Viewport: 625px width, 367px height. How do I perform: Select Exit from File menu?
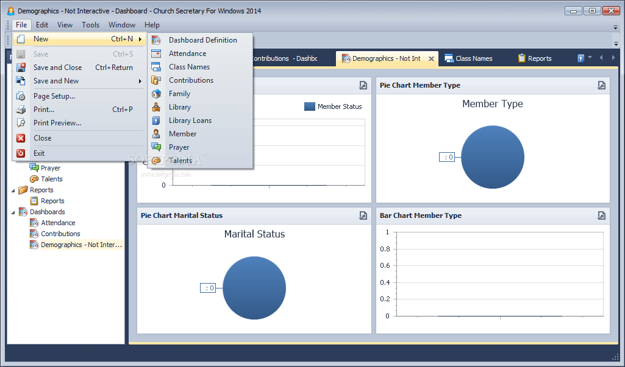pyautogui.click(x=79, y=153)
